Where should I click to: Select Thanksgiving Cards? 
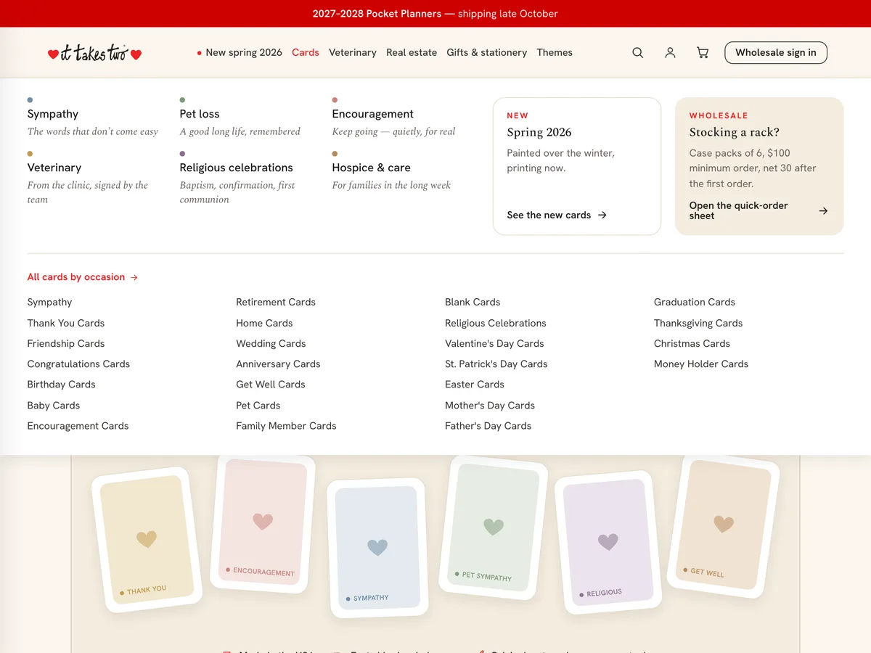point(698,323)
